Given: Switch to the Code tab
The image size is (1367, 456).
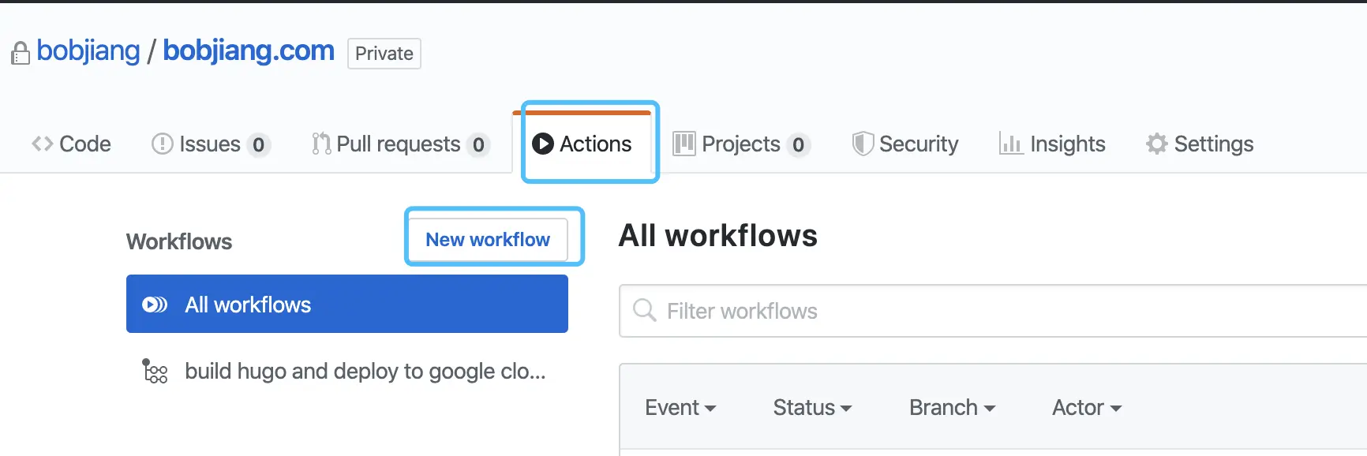Looking at the screenshot, I should [71, 144].
